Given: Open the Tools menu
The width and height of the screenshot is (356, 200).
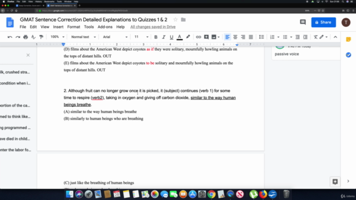Looking at the screenshot, I should click(89, 27).
